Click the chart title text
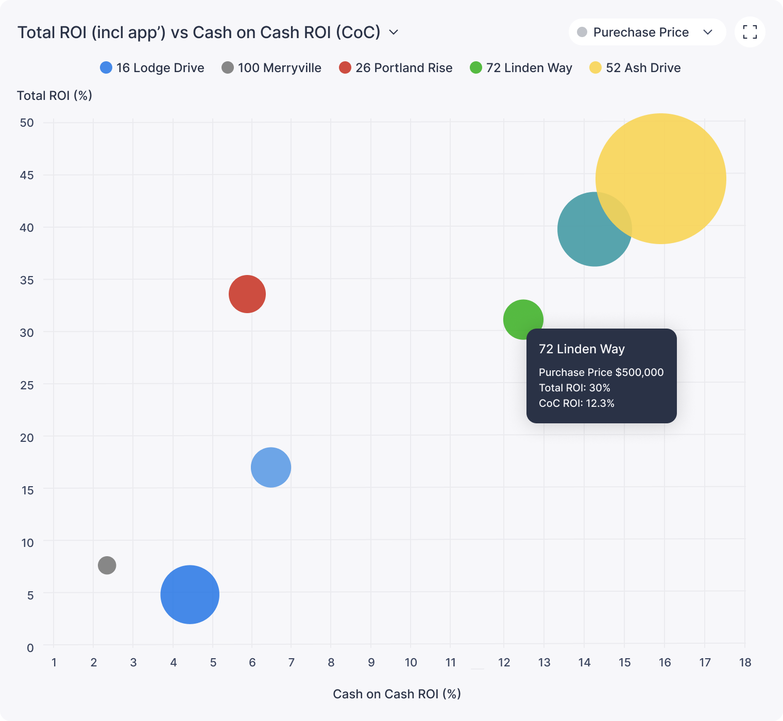Screen dimensions: 783x721 pos(199,32)
